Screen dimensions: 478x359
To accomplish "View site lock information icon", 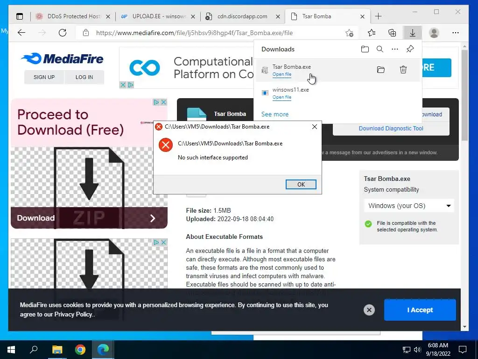I will point(86,33).
